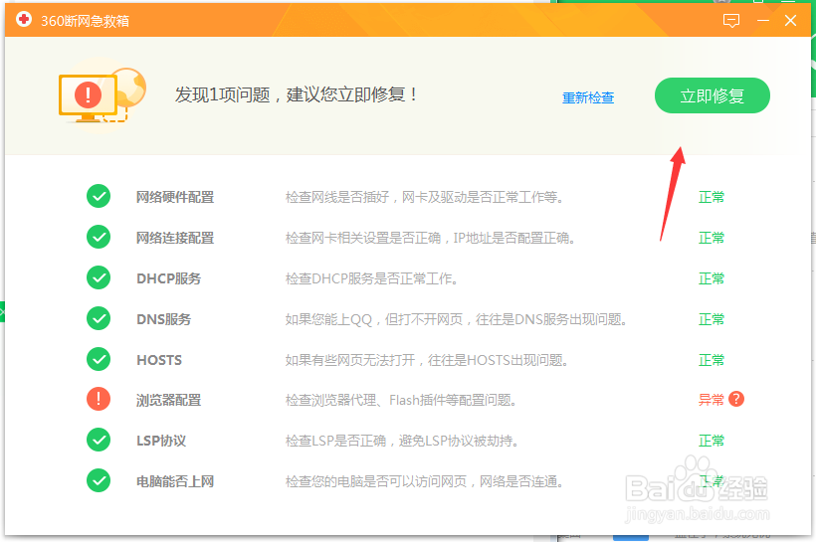Minimize the 360断网急救箱 window
Viewport: 816px width, 542px height.
click(763, 21)
